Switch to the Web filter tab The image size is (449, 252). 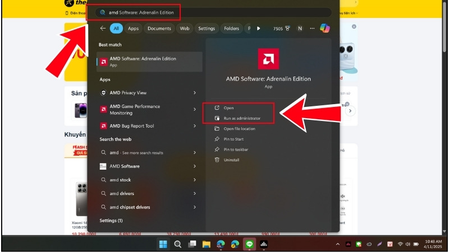[x=185, y=29]
